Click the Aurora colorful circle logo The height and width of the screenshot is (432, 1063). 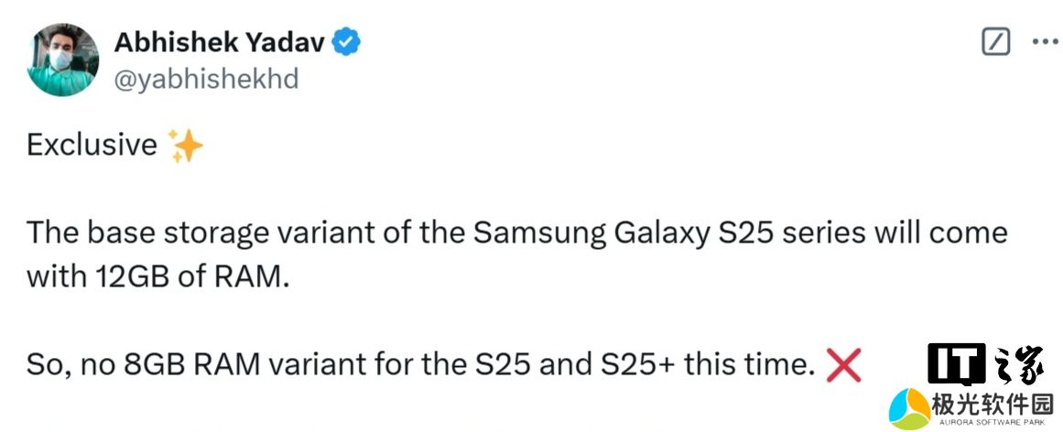pyautogui.click(x=910, y=408)
